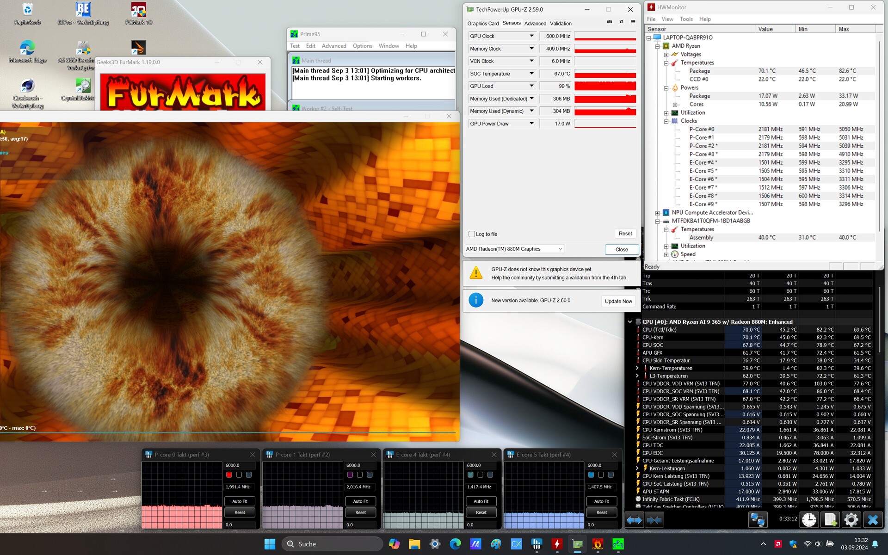Screen dimensions: 888x555
Task: Click FurMark icon on taskbar
Action: (598, 544)
